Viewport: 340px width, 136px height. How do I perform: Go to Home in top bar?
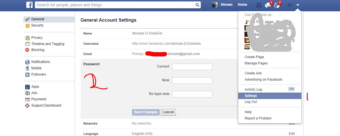coord(242,5)
